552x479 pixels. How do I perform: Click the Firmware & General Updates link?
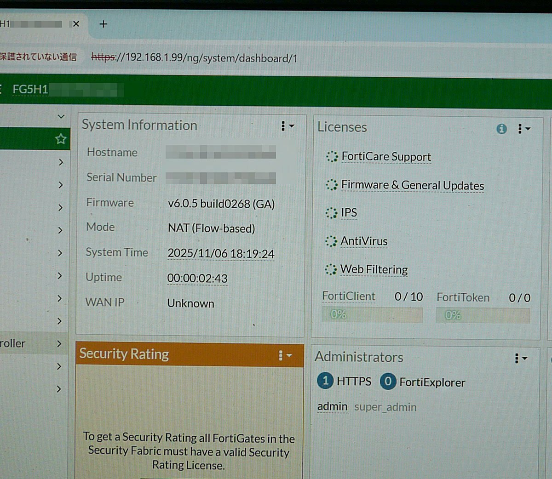click(x=412, y=185)
